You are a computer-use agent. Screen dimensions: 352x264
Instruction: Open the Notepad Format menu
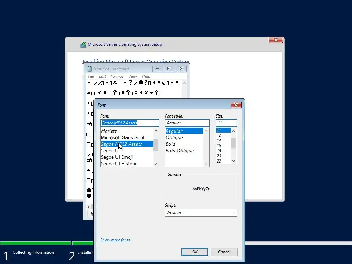coord(117,76)
